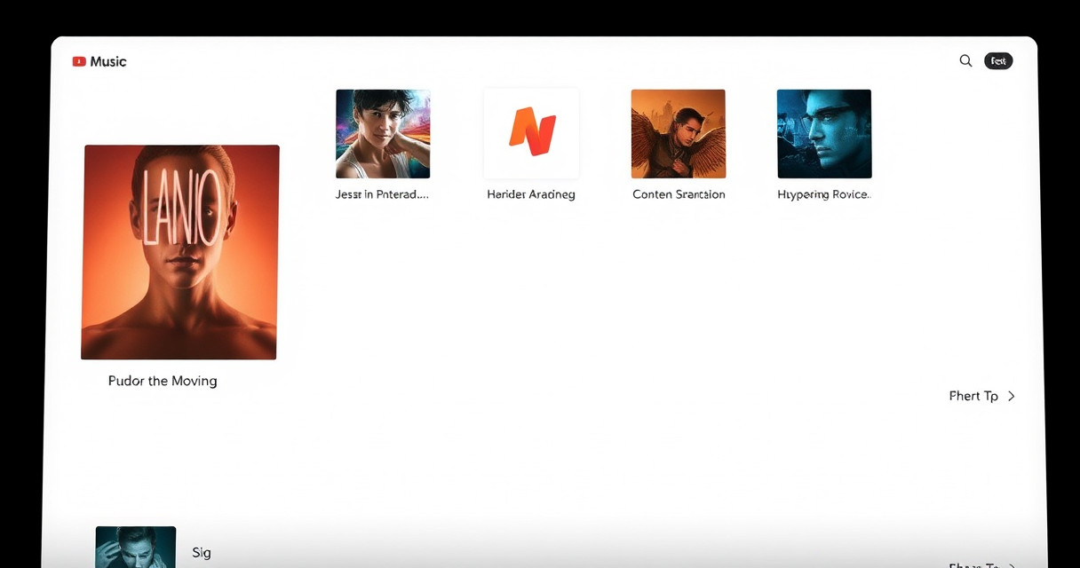Select the "Jesst in Pnterad..." title
The image size is (1080, 568).
click(382, 194)
